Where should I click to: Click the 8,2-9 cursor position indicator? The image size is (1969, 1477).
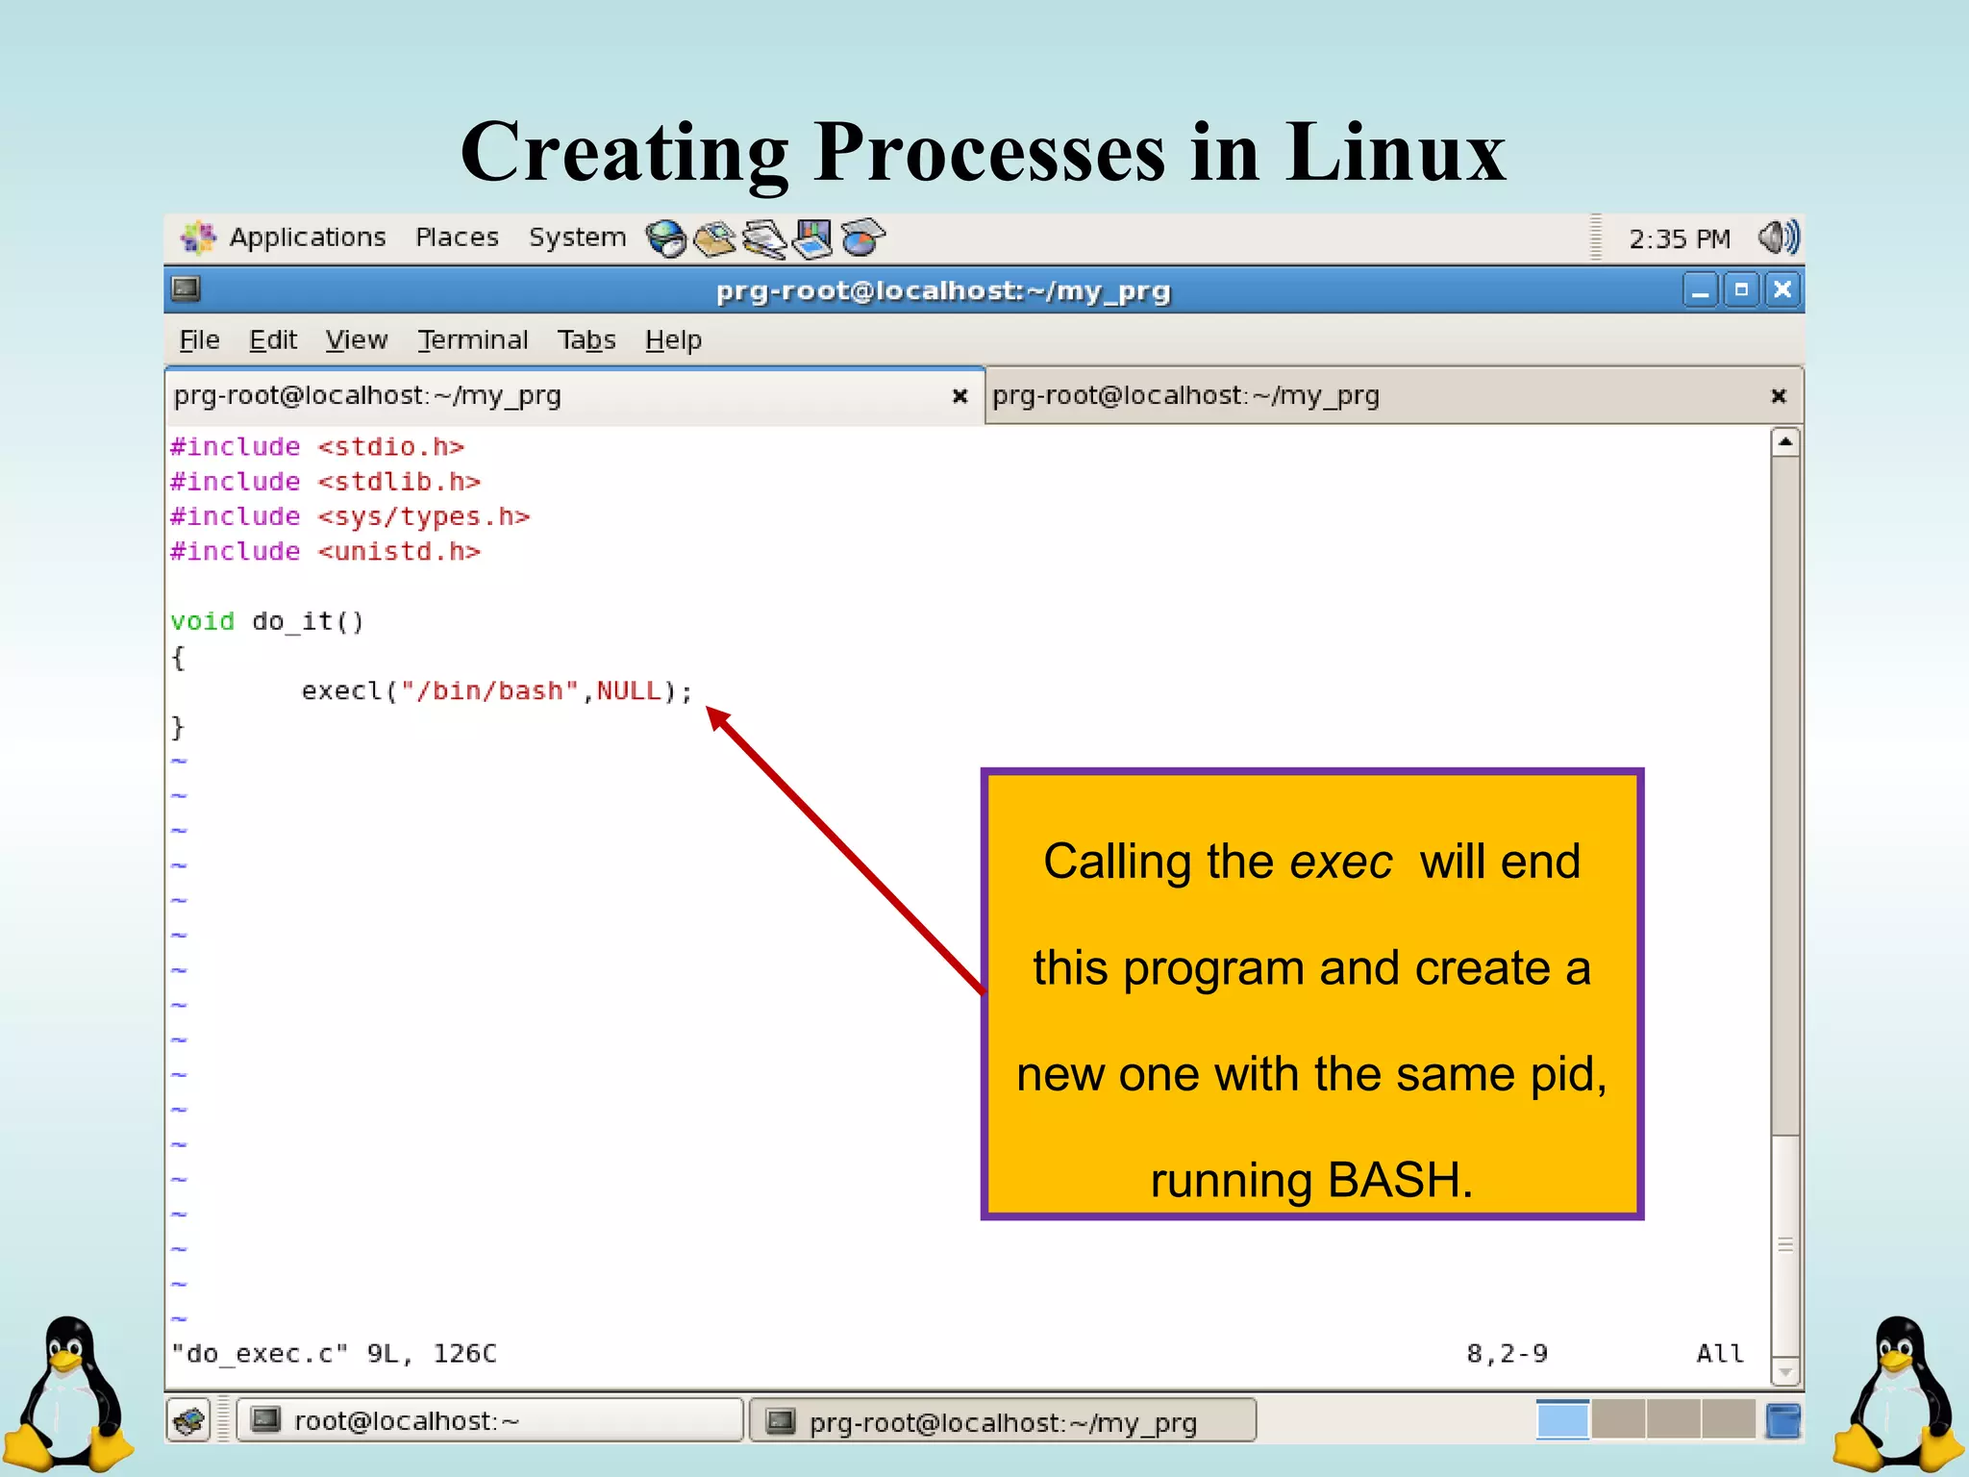point(1507,1354)
